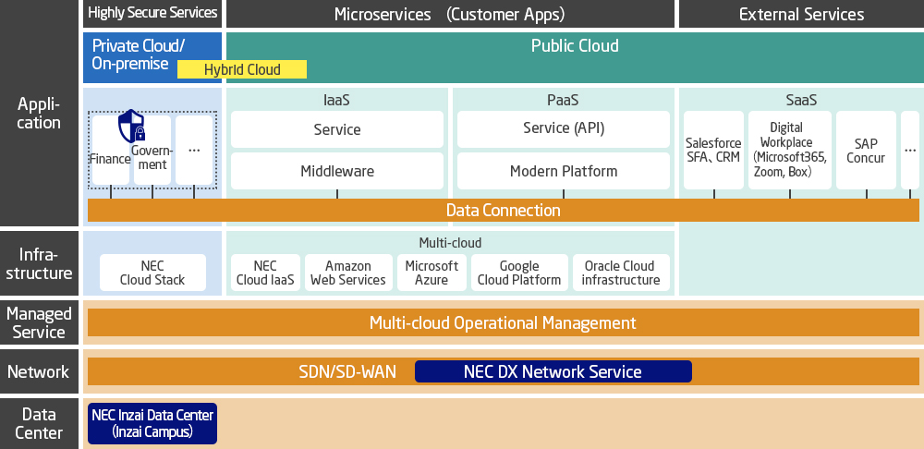This screenshot has width=924, height=449.
Task: Click the SDN/SD-WAN label
Action: pos(347,371)
